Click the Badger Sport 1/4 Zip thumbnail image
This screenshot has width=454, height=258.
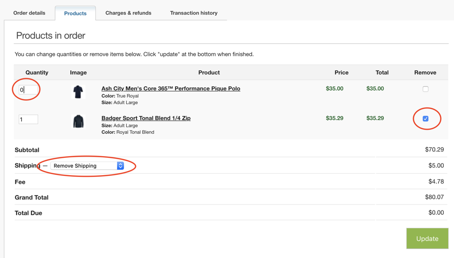tap(78, 122)
